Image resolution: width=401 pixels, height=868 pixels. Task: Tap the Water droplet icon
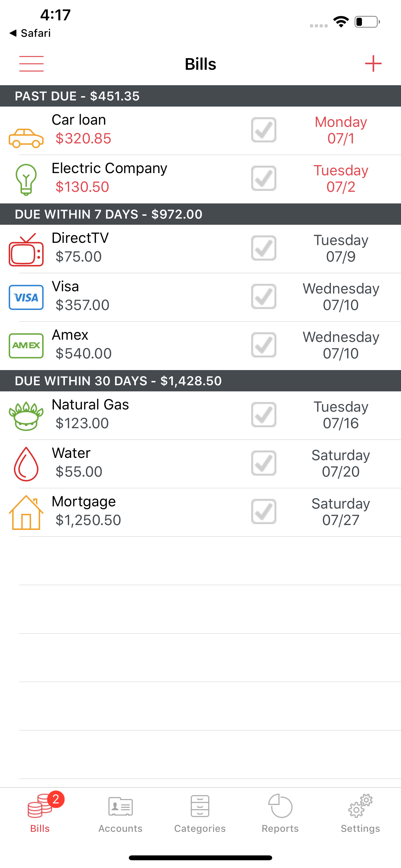point(26,464)
